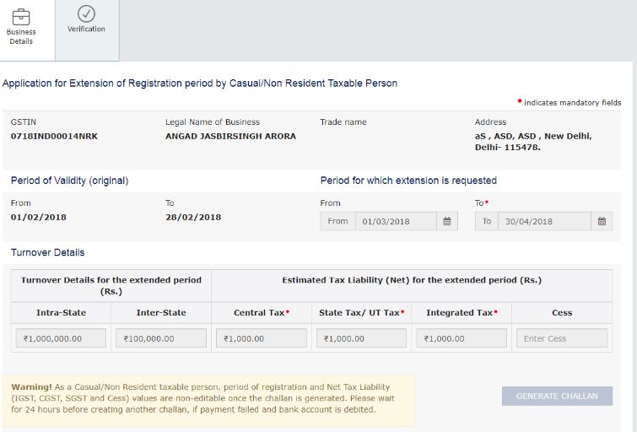
Task: Click the GSTIN number 0718IND00014NRK
Action: coord(51,136)
